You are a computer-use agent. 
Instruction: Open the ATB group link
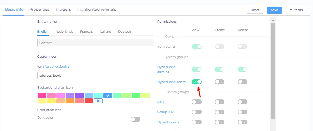pyautogui.click(x=160, y=102)
